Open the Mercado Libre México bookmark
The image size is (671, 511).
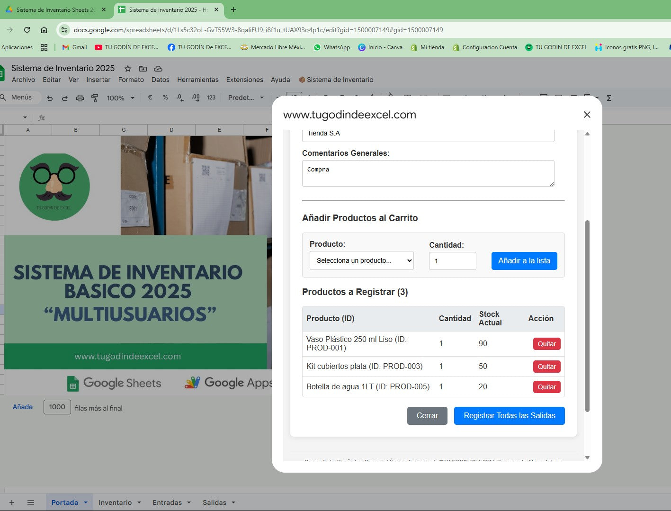(x=273, y=47)
